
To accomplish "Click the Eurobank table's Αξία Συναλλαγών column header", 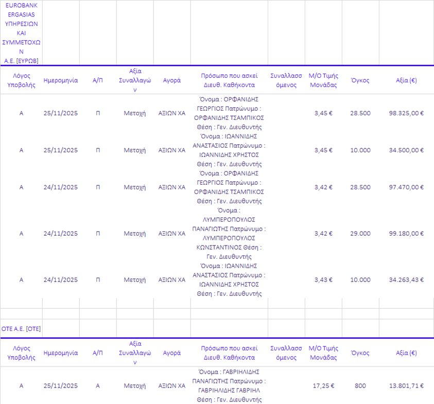I will coord(135,80).
